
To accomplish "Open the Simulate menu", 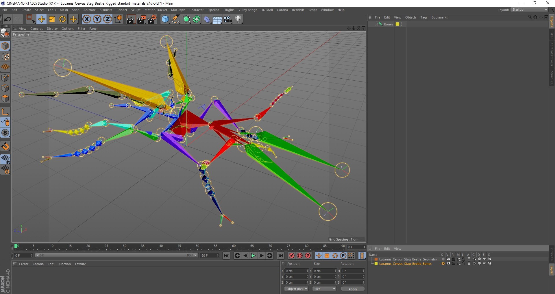I will click(106, 10).
